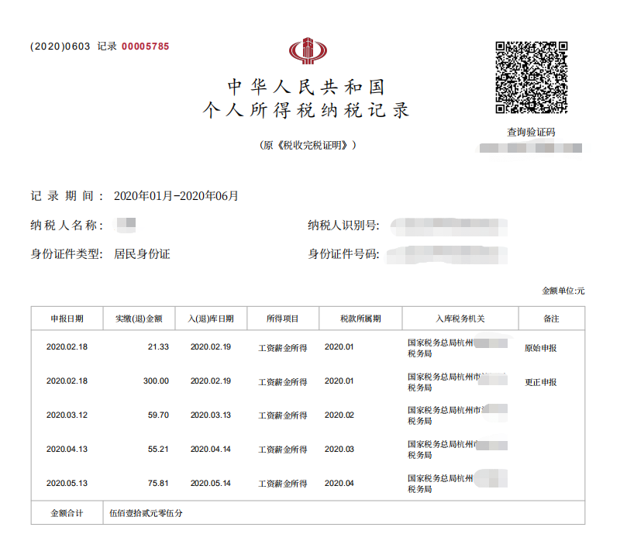Image resolution: width=627 pixels, height=534 pixels.
Task: Select the value 居民身份证
Action: pos(142,254)
